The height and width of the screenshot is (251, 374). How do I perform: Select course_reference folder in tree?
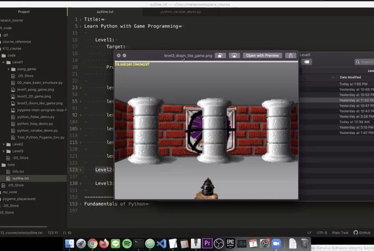click(x=17, y=42)
